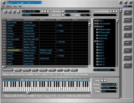Click the X button beside Zone 1/16
Screen dimensions: 134x103
pos(48,12)
